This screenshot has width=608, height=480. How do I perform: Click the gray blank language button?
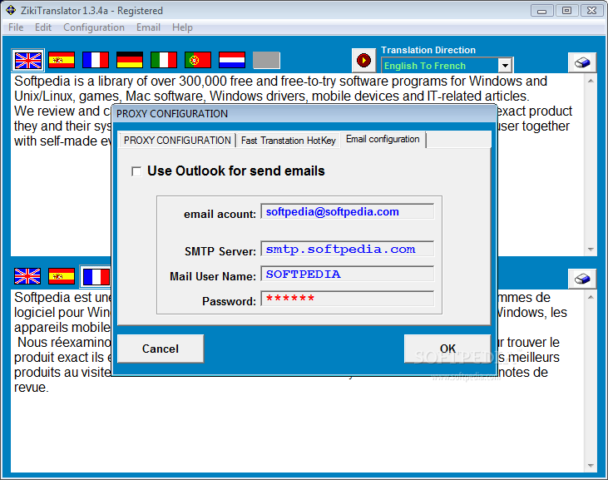coord(266,60)
